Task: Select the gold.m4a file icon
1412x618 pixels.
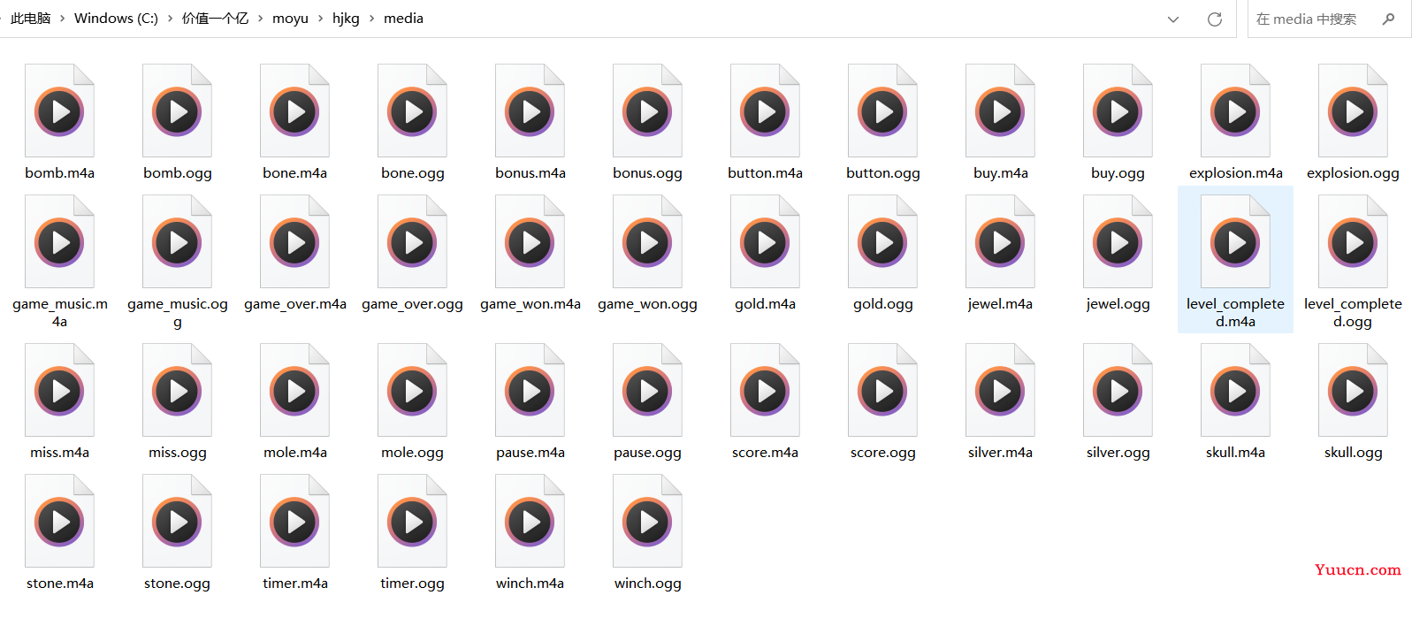Action: (765, 241)
